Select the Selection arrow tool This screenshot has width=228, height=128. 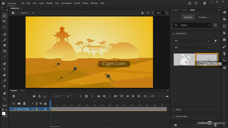pos(4,16)
